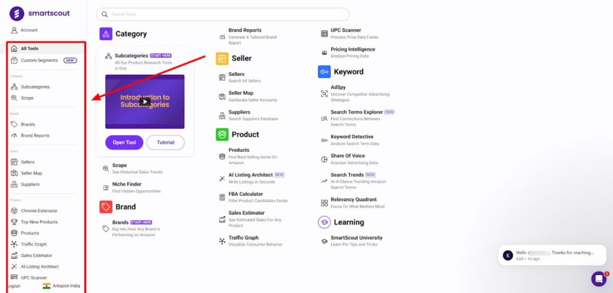Click the red Brand section icon

coord(106,207)
